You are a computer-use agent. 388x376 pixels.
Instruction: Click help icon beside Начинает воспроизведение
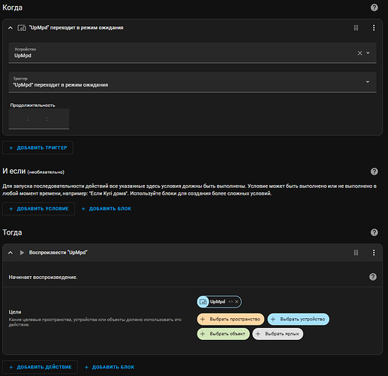[373, 277]
